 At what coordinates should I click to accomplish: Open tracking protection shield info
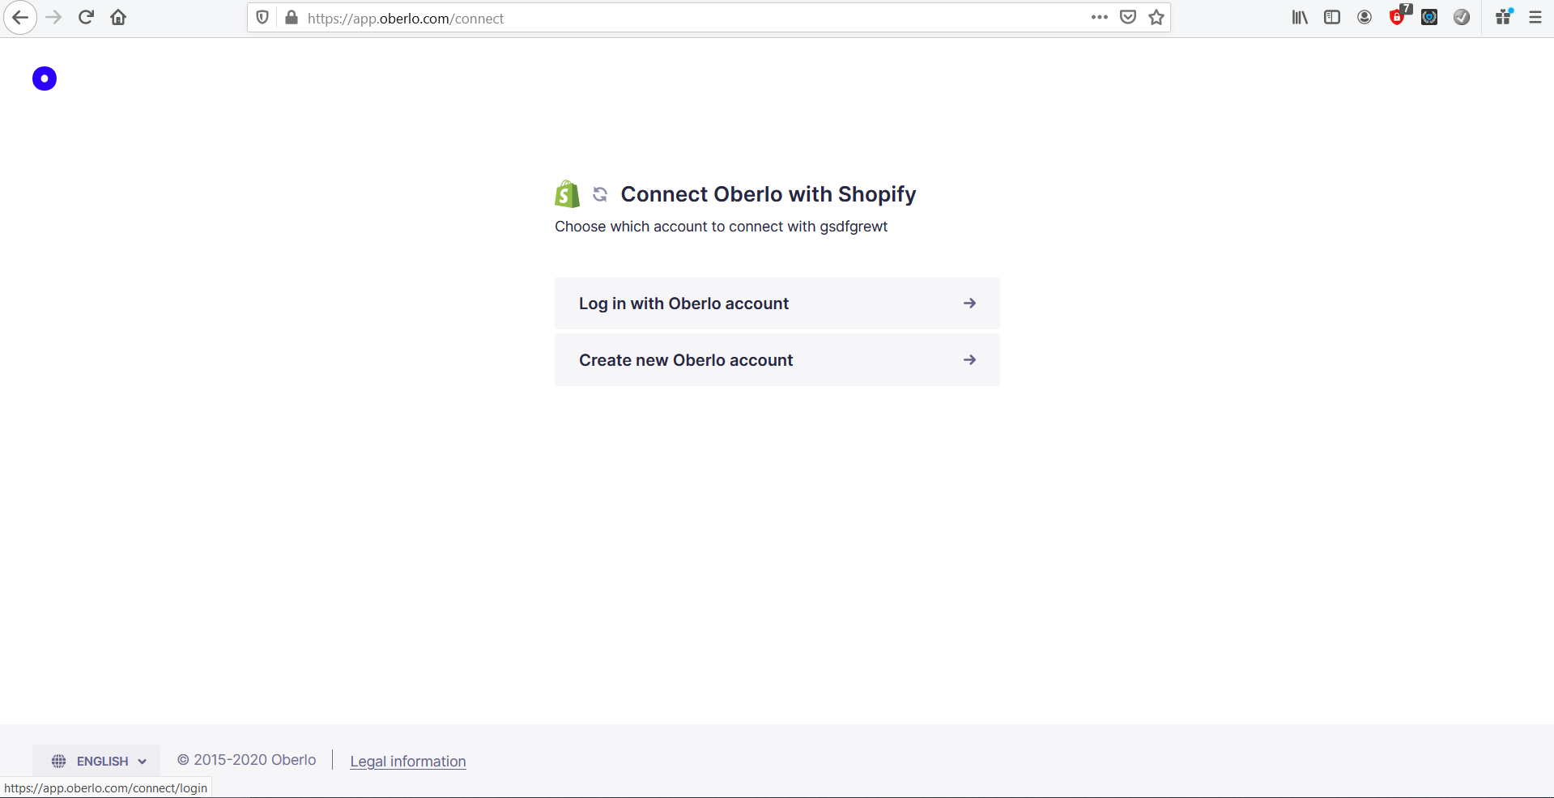(262, 18)
